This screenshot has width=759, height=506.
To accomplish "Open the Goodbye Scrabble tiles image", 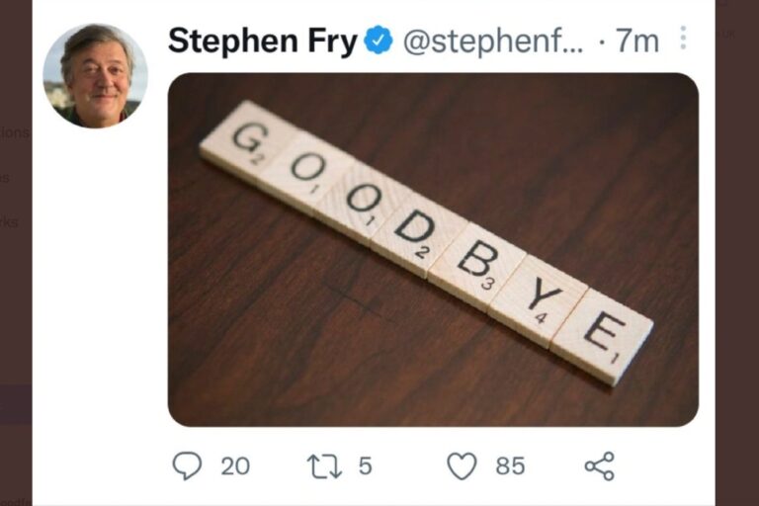I will coord(433,250).
